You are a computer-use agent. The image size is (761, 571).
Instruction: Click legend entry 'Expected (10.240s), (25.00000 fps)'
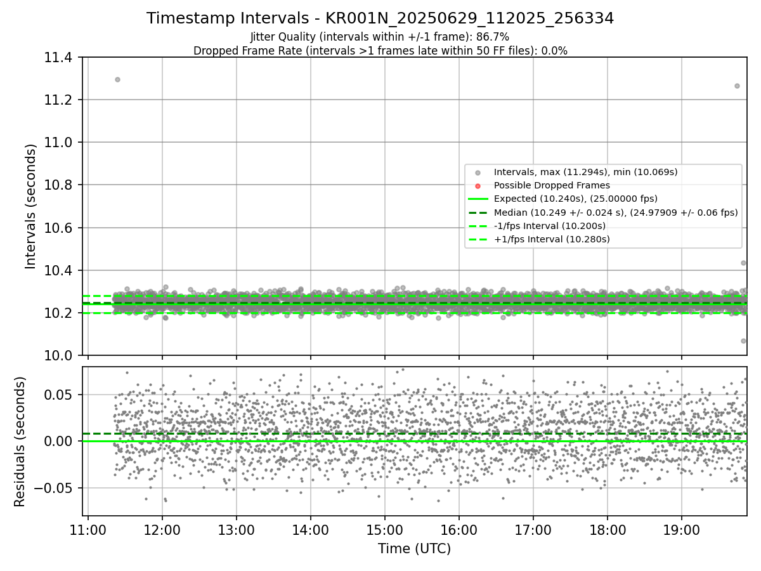click(x=576, y=199)
